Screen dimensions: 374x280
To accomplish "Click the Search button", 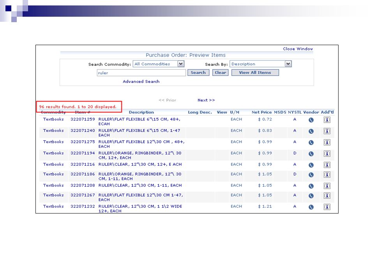I will (198, 73).
